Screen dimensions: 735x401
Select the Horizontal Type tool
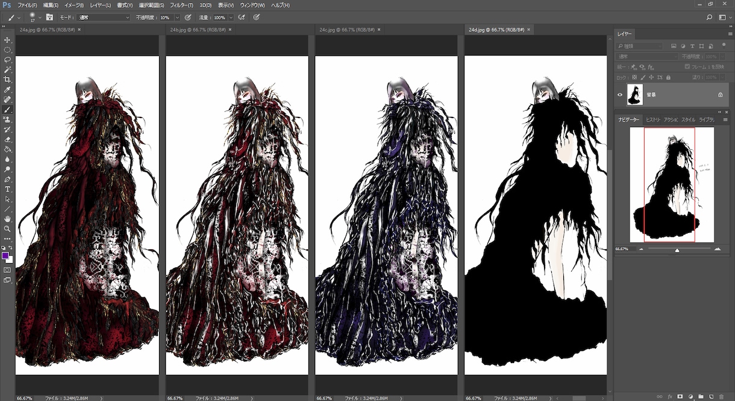click(7, 189)
